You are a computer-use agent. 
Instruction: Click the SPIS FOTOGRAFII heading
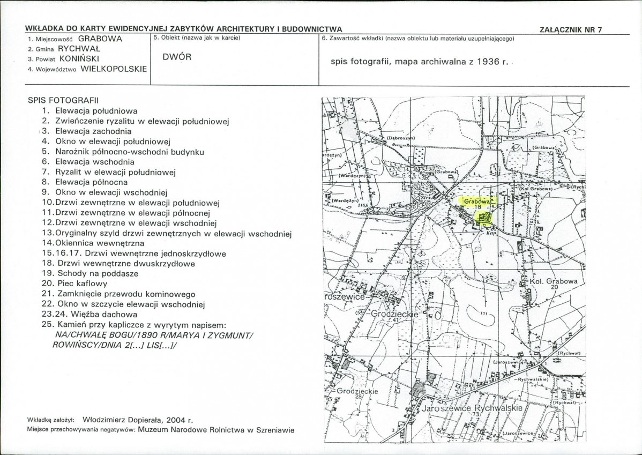(63, 100)
